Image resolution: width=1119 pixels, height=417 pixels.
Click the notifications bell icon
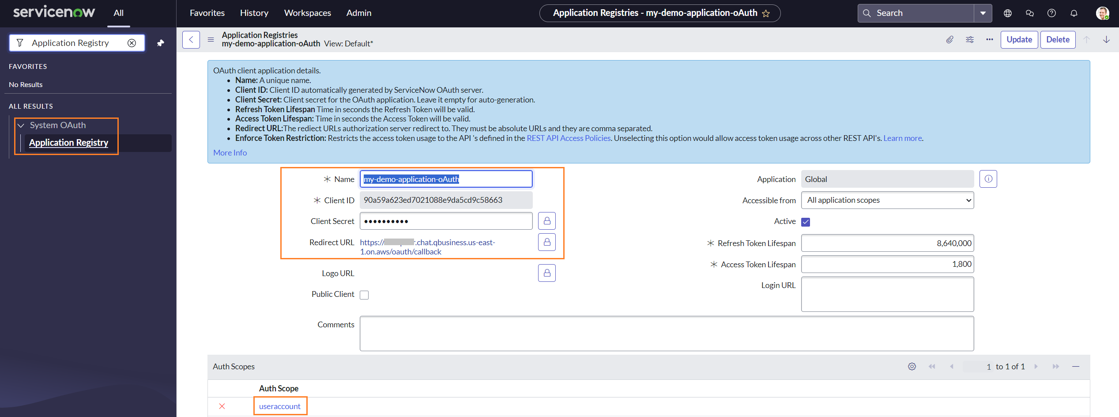1074,13
